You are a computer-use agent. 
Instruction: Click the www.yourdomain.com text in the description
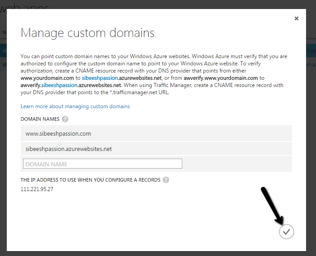click(x=47, y=78)
